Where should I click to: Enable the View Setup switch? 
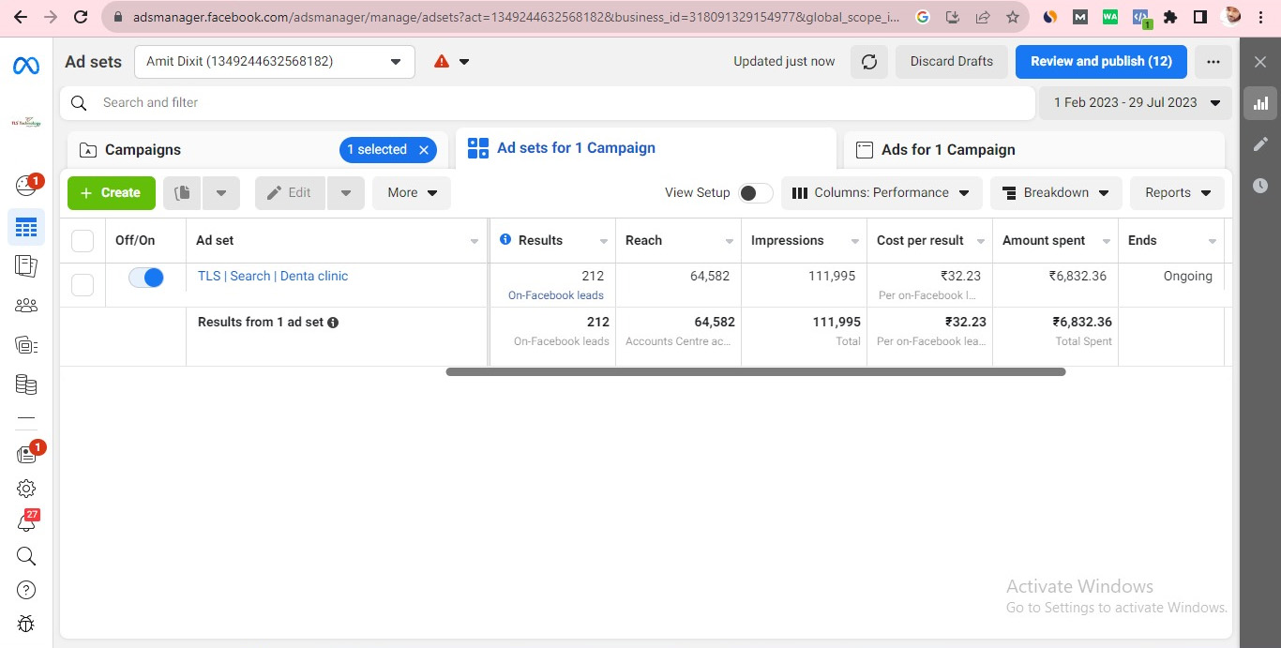click(755, 193)
